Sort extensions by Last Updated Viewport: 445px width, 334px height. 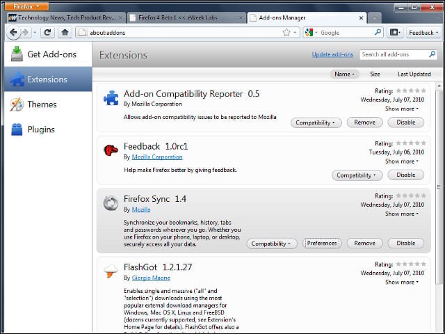pos(414,74)
